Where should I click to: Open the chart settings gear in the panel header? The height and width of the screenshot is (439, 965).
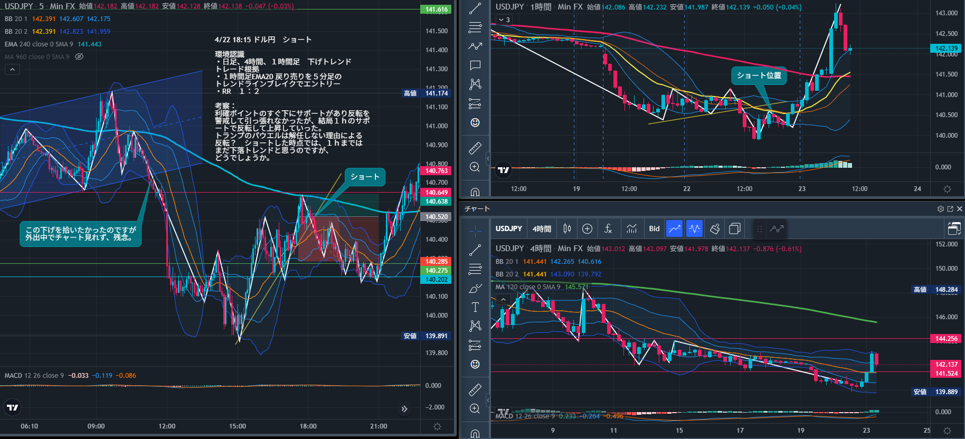click(940, 209)
